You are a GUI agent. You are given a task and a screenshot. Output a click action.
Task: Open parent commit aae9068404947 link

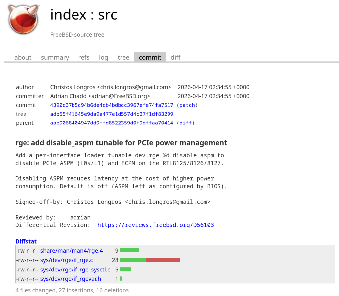[112, 123]
